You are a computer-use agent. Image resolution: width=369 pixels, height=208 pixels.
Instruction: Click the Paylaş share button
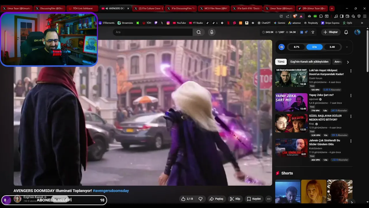click(x=216, y=199)
